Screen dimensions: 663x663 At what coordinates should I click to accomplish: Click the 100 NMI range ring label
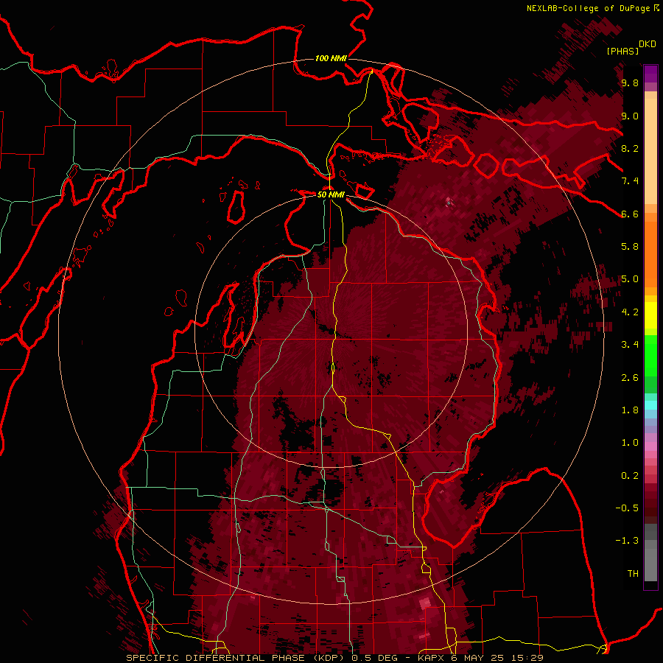331,58
